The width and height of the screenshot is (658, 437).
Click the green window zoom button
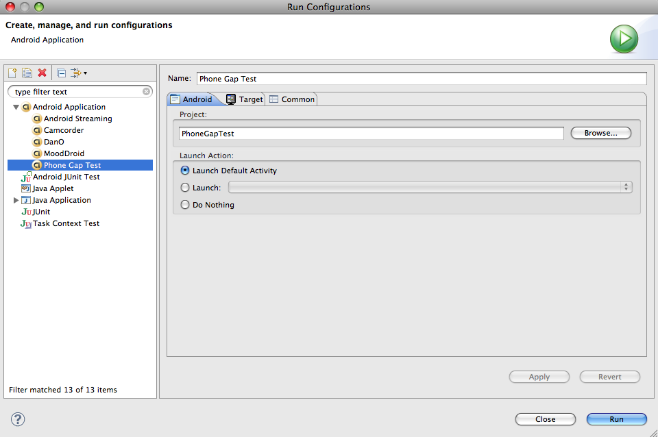(x=38, y=7)
